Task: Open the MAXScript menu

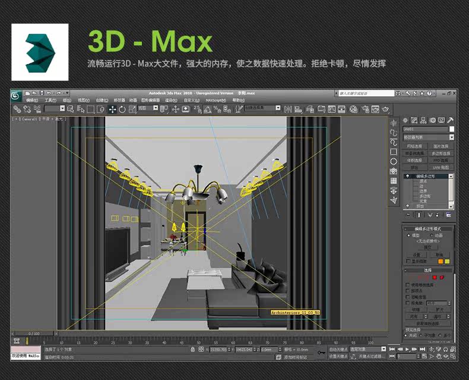Action: tap(216, 101)
